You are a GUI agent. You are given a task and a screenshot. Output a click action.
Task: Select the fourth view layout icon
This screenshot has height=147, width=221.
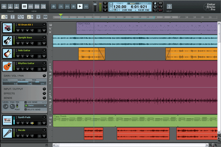pos(43,6)
